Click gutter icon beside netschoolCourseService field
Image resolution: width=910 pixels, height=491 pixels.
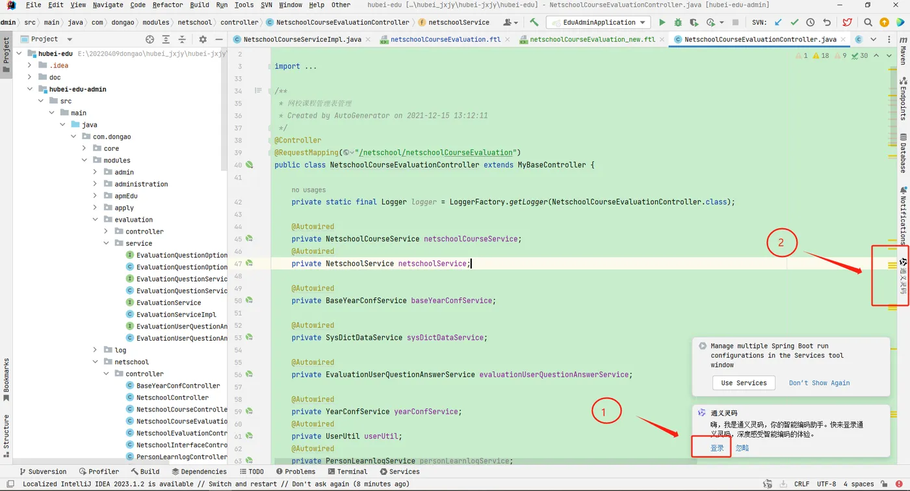point(249,239)
